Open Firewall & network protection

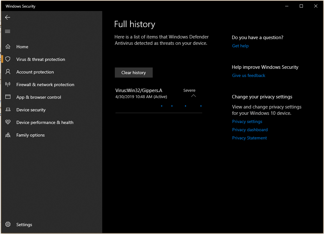pos(45,85)
